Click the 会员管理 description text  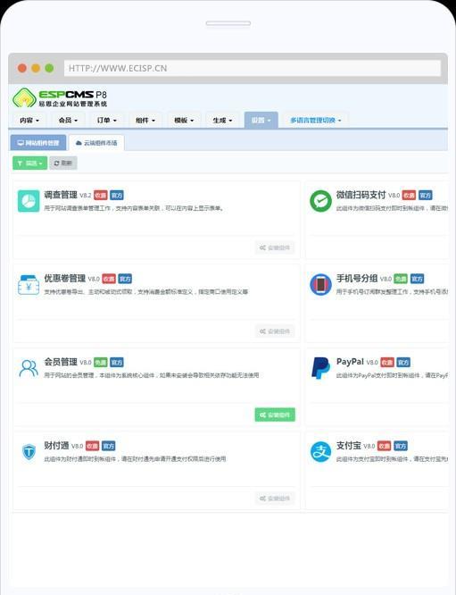(x=151, y=375)
